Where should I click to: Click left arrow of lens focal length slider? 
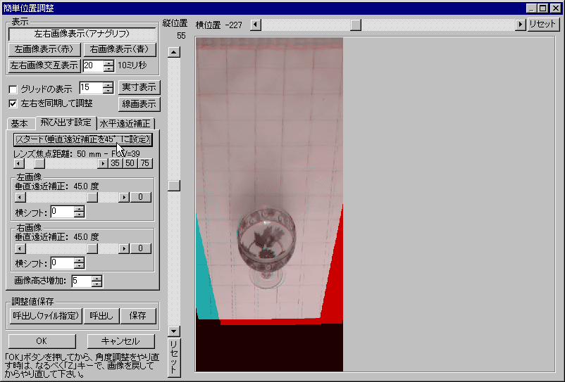[x=19, y=164]
